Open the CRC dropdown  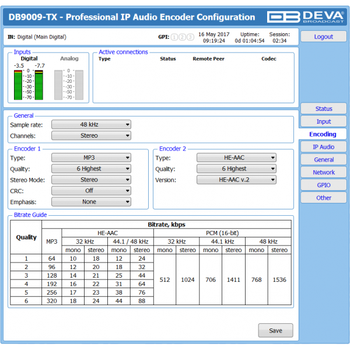point(91,191)
